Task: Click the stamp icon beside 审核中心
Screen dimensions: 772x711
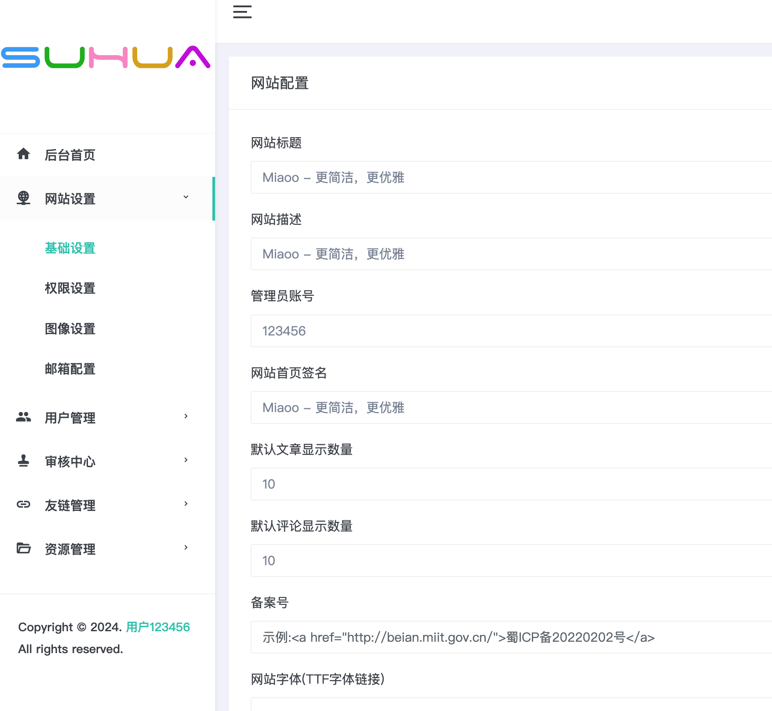Action: coord(24,460)
